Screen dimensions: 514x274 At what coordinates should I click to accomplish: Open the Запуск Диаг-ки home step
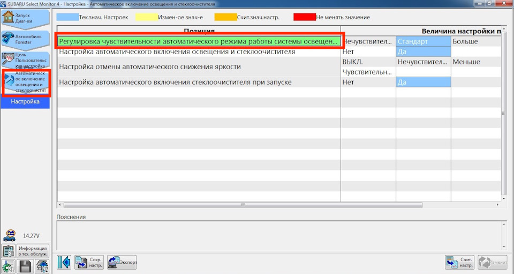(x=25, y=19)
